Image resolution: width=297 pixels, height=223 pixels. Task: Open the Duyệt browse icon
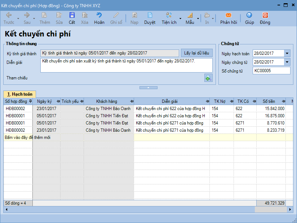pos(150,15)
